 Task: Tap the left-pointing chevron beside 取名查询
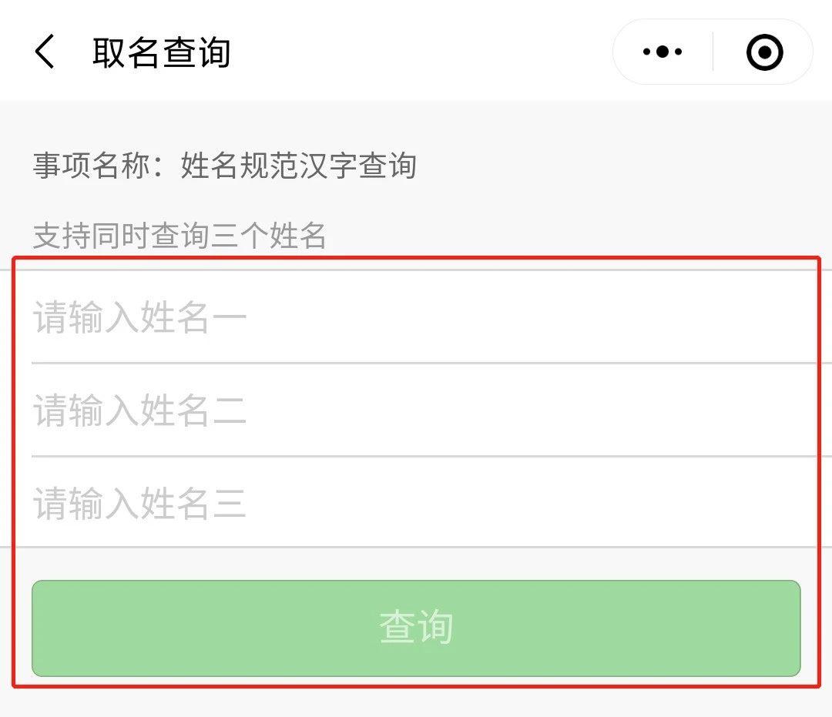point(44,51)
